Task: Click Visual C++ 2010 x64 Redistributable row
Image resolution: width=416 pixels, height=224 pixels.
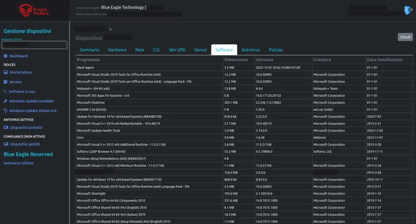Action: 244,123
